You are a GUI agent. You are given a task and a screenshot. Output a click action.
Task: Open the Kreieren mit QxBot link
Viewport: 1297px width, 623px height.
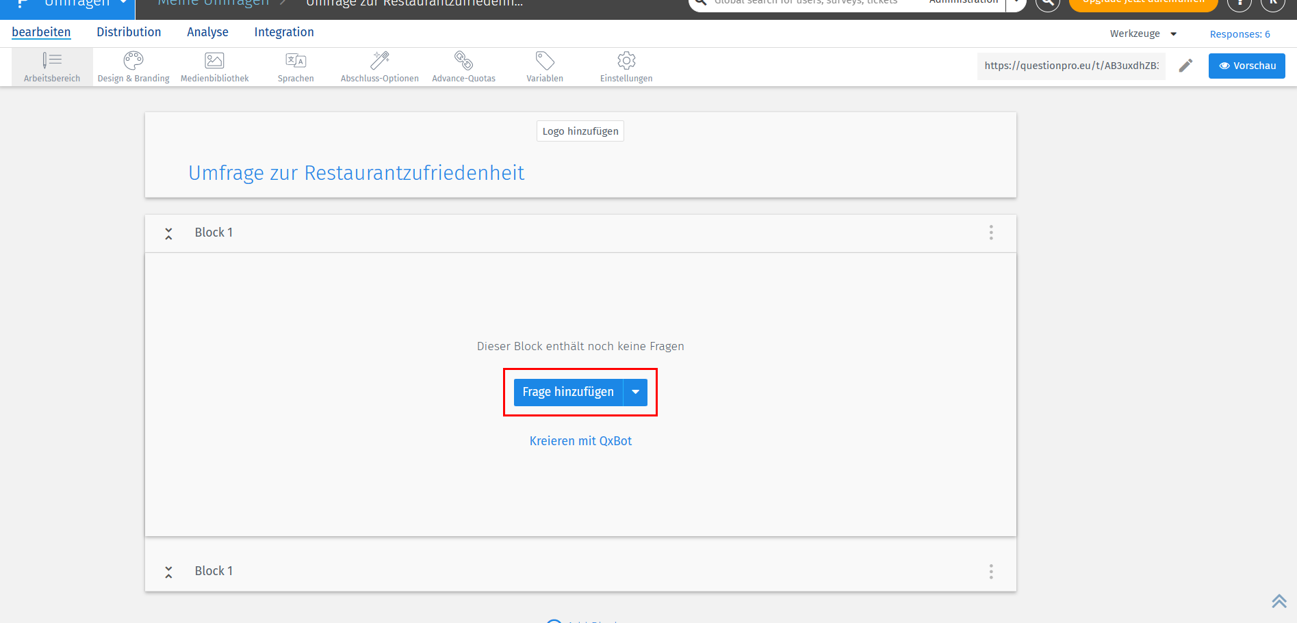[580, 441]
